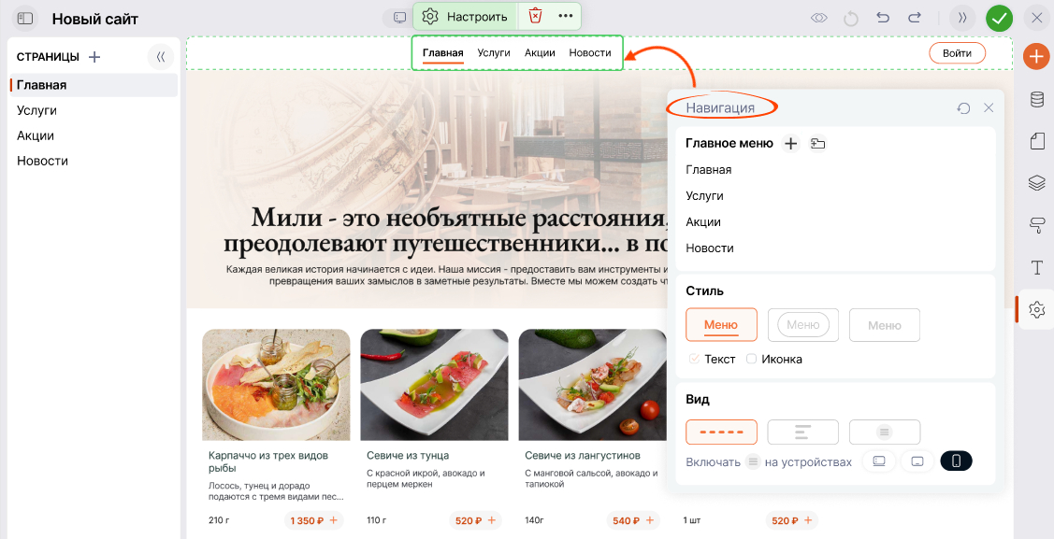The width and height of the screenshot is (1054, 539).
Task: Open the three-dot more options menu
Action: [566, 16]
